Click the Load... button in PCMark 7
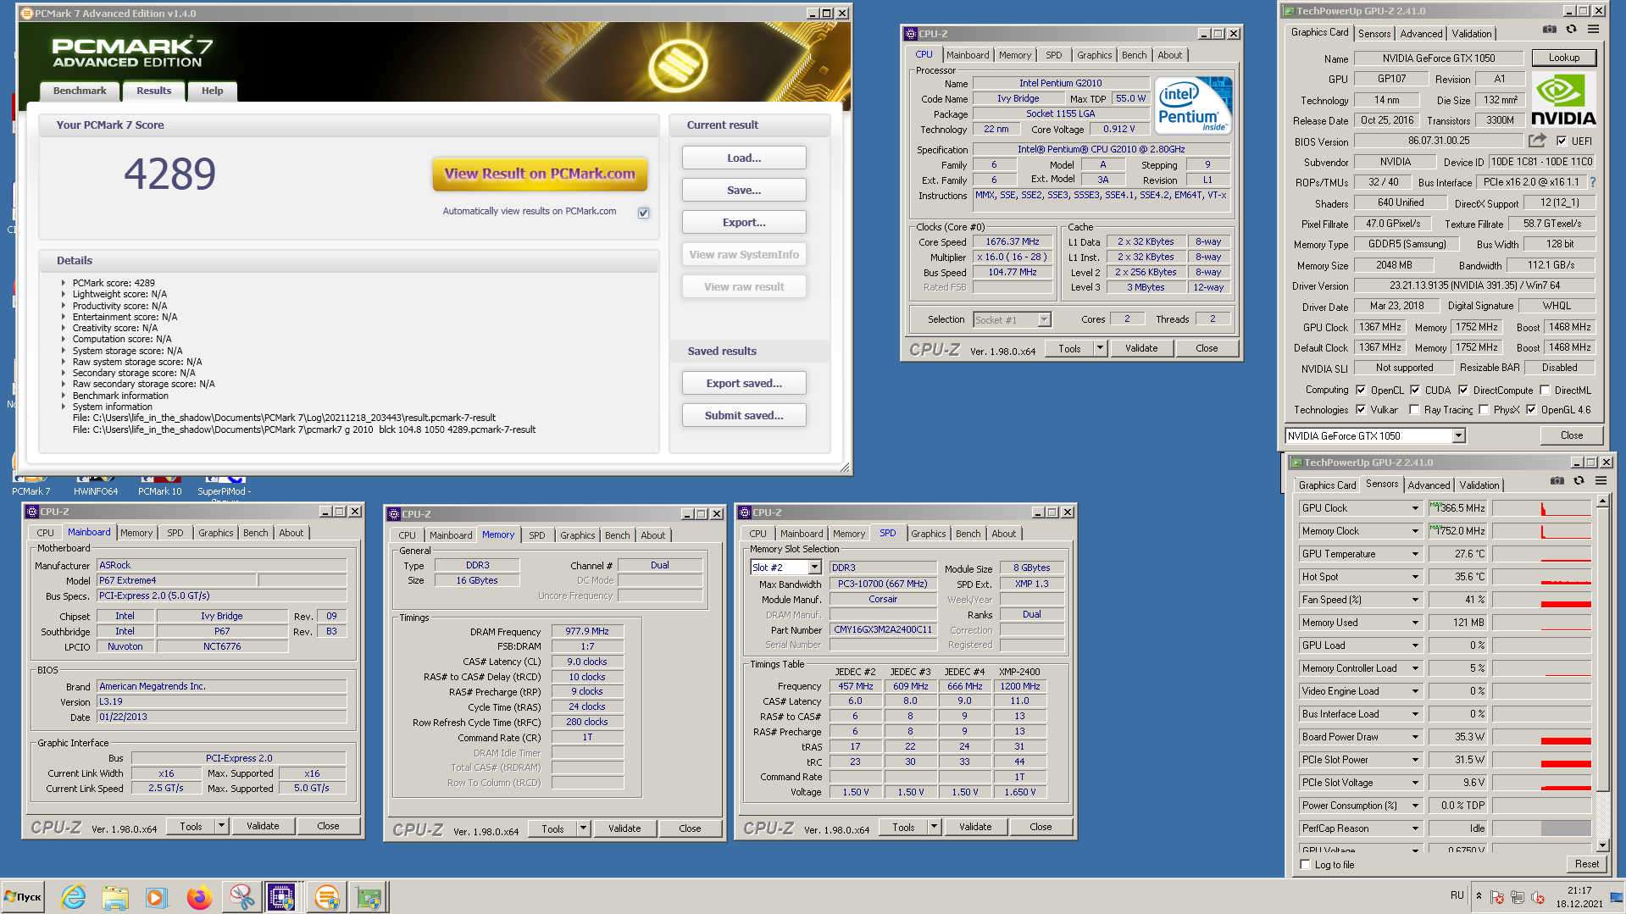Image resolution: width=1626 pixels, height=914 pixels. [x=744, y=158]
